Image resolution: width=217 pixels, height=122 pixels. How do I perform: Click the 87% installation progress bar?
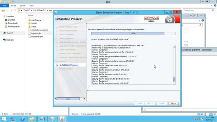133,34
